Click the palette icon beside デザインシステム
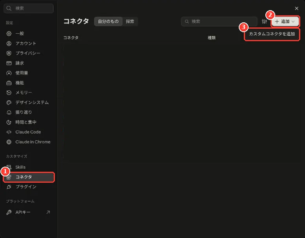The height and width of the screenshot is (238, 305). [9, 103]
